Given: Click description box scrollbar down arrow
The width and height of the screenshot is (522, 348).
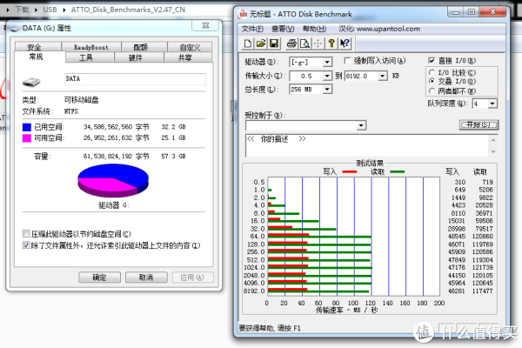Looking at the screenshot, I should click(493, 152).
